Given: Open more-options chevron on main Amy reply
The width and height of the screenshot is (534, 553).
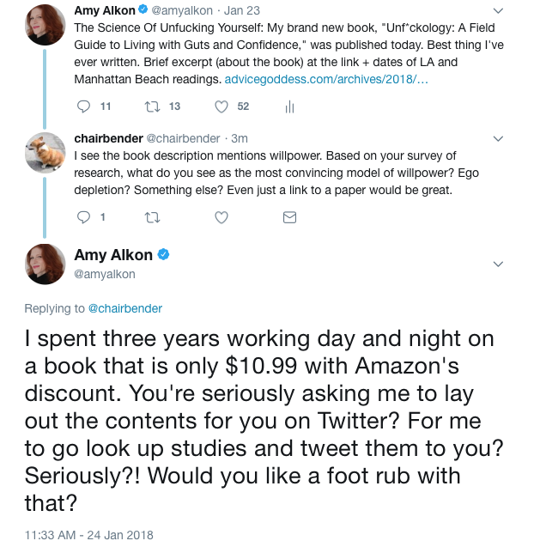Looking at the screenshot, I should [498, 264].
